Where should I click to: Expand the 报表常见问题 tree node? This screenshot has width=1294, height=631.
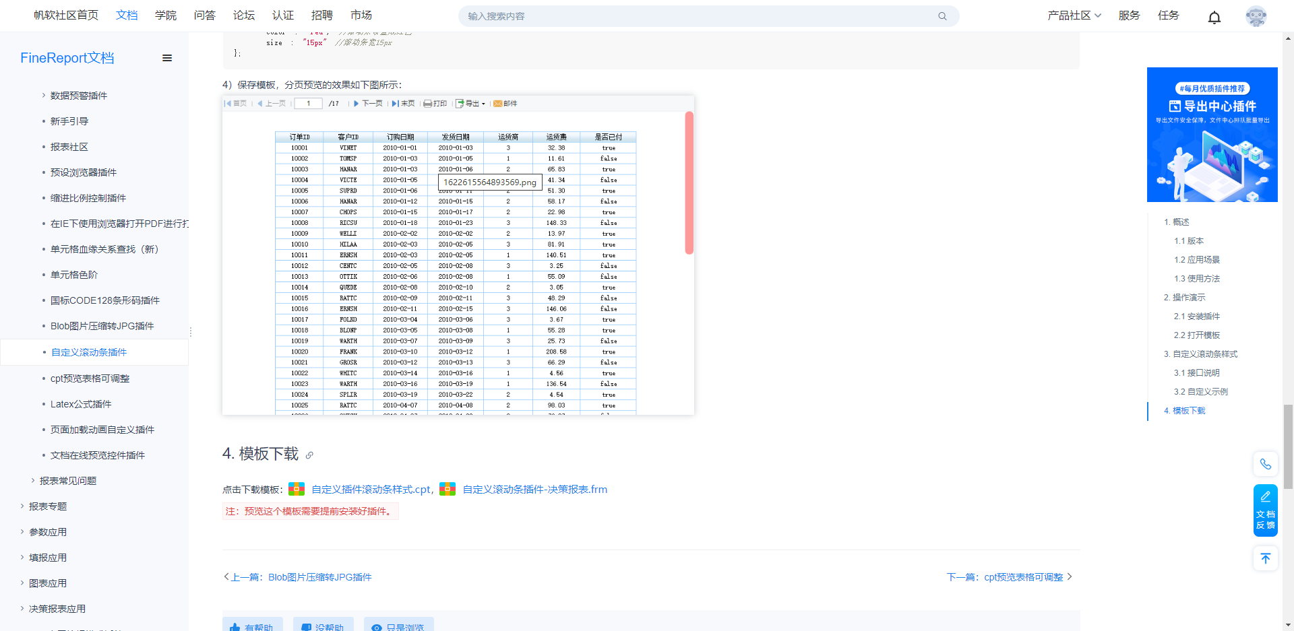[x=33, y=481]
